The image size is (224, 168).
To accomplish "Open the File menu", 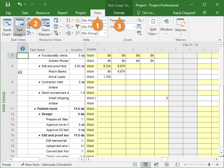I will click(8, 13).
